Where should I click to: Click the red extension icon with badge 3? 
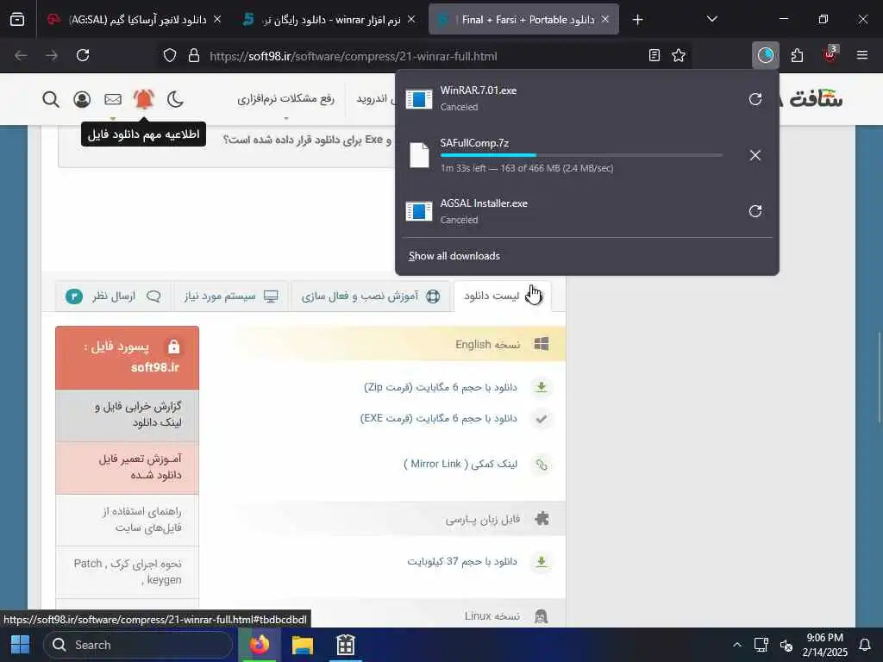830,54
